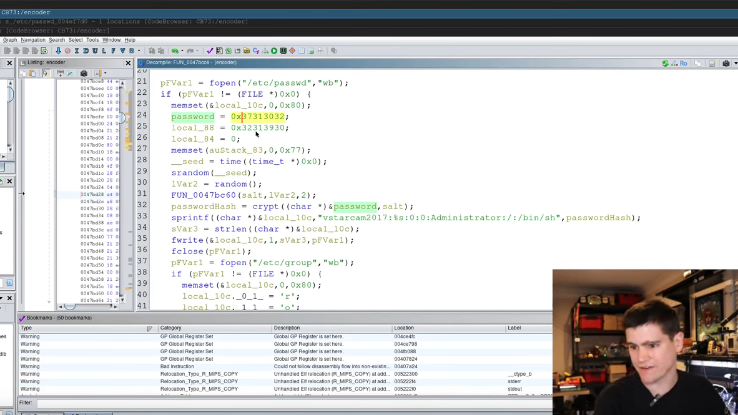Open the undo history dropdown arrow
Viewport: 738px width, 415px height.
coord(182,51)
